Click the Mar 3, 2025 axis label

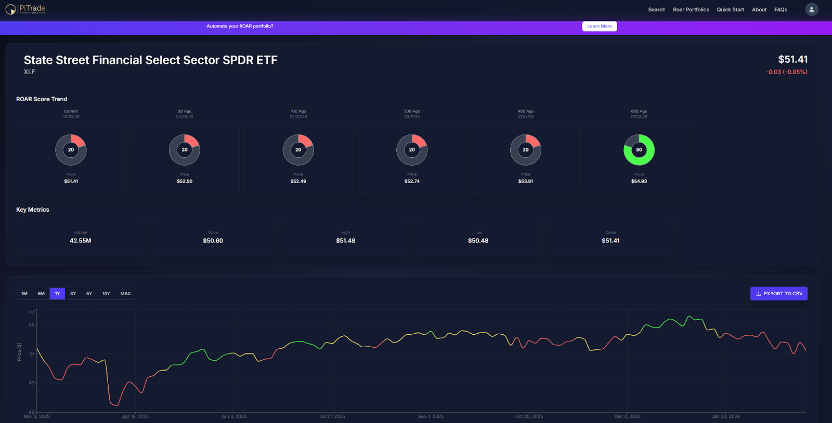37,417
